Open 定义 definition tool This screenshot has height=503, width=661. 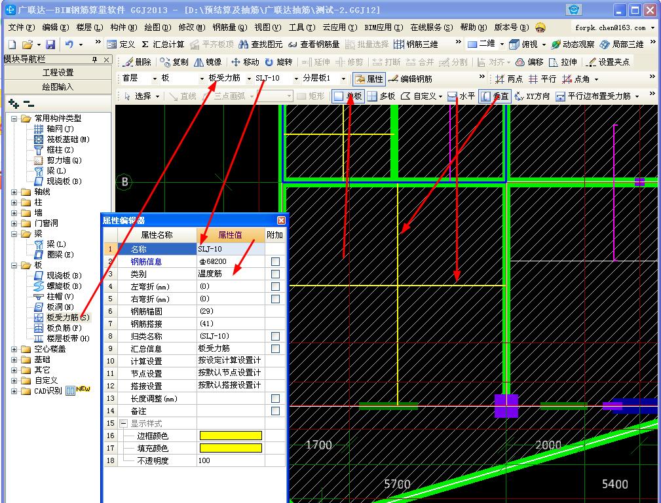[121, 45]
